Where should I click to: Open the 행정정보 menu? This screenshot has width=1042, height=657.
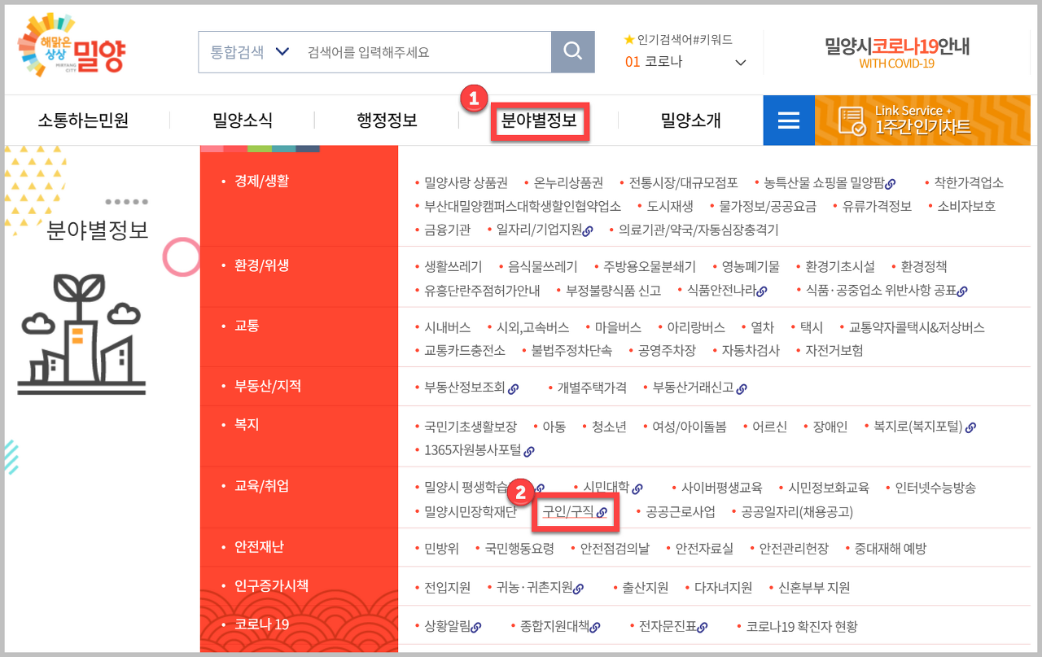coord(387,121)
